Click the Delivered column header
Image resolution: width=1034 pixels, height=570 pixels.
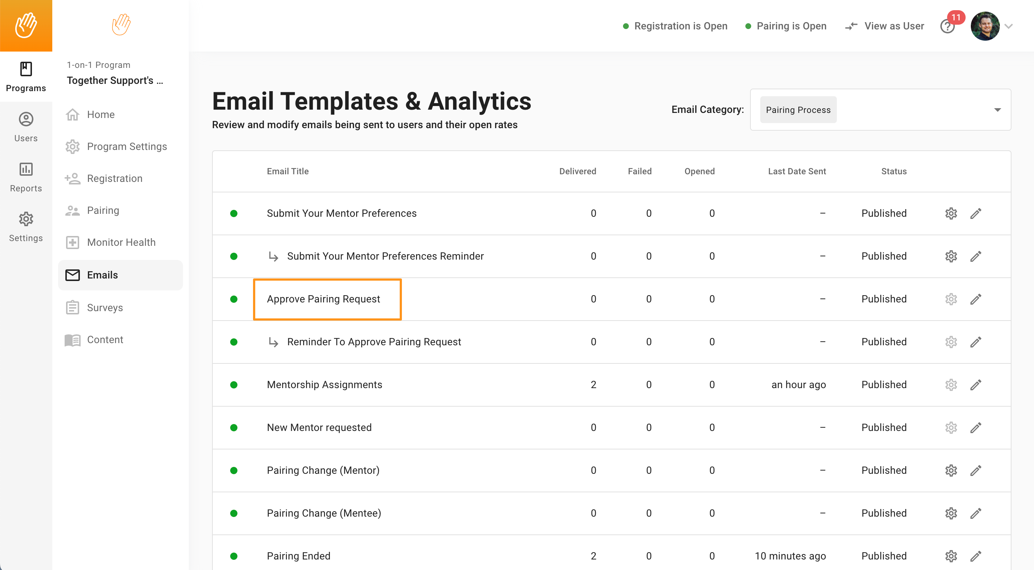pyautogui.click(x=578, y=171)
